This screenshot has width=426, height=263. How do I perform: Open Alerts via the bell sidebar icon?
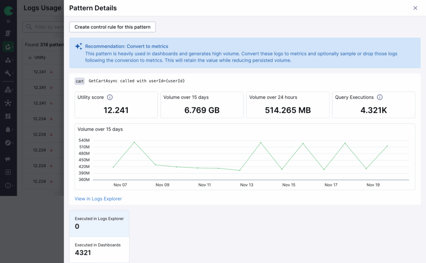[8, 129]
